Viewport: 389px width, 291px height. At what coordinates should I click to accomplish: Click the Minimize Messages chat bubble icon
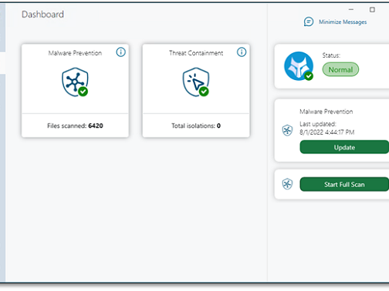(x=309, y=22)
